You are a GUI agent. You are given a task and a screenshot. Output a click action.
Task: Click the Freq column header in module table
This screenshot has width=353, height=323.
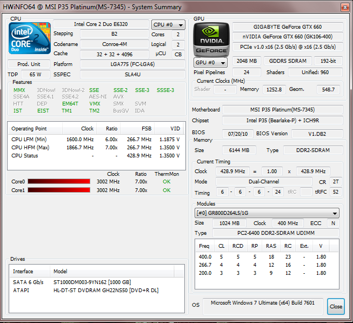204,246
